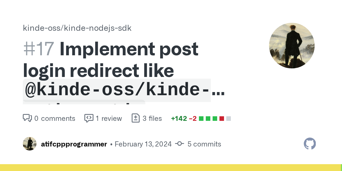Click the "5 commits" label
This screenshot has height=171, width=342.
tap(204, 144)
